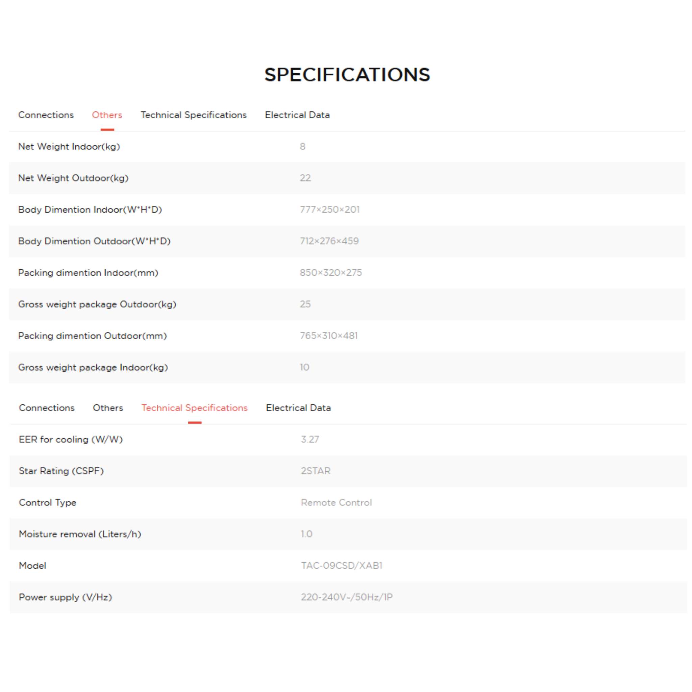Image resolution: width=692 pixels, height=692 pixels.
Task: Click the Packing dimention Indoor value 850×320×275
Action: point(330,273)
